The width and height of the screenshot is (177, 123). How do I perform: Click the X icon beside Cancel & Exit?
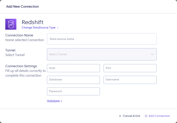click(120, 116)
